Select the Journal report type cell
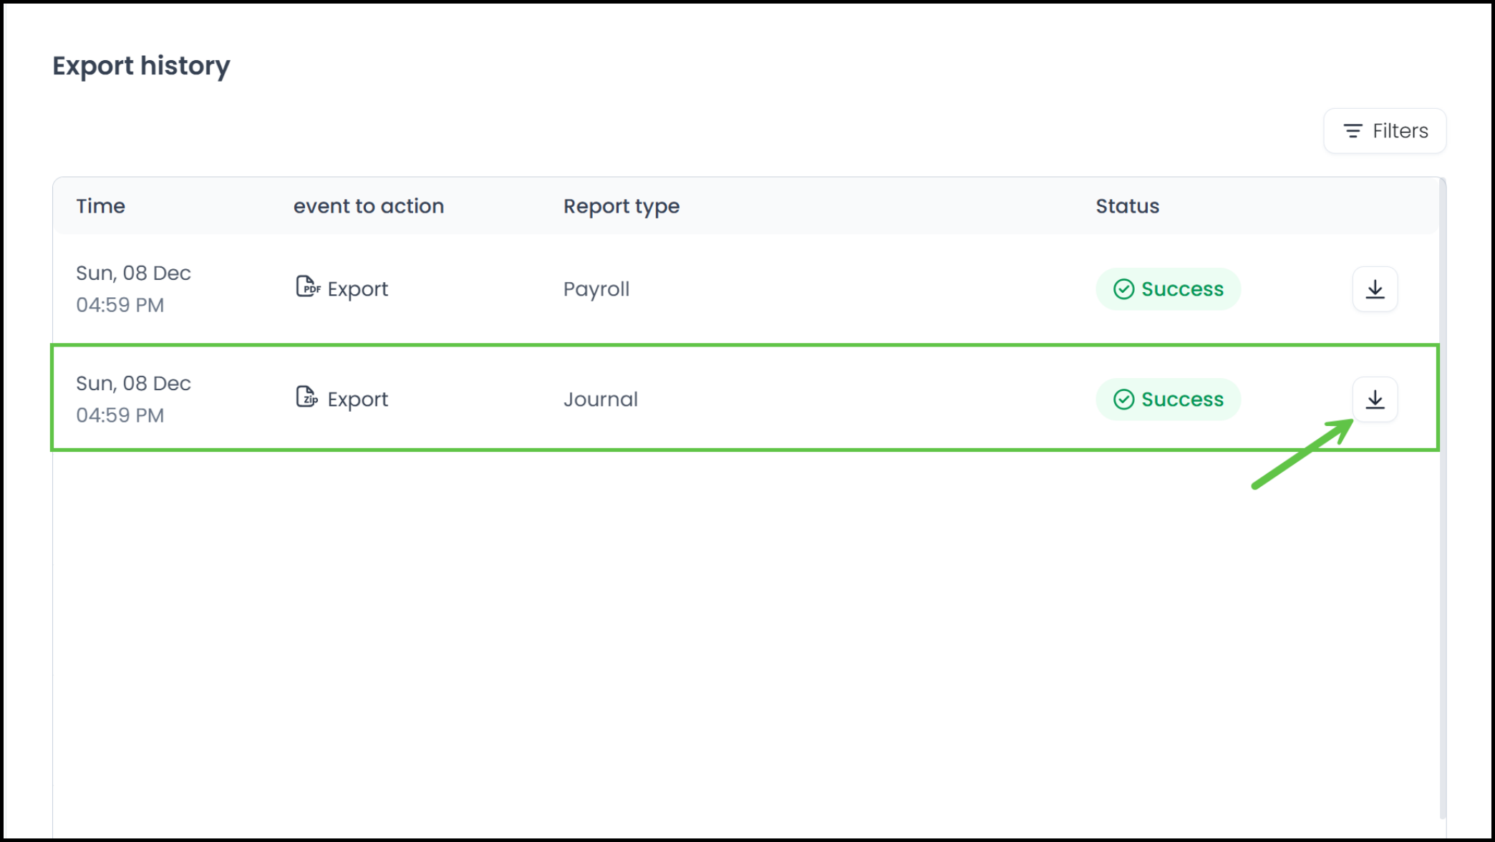This screenshot has height=842, width=1495. (600, 400)
